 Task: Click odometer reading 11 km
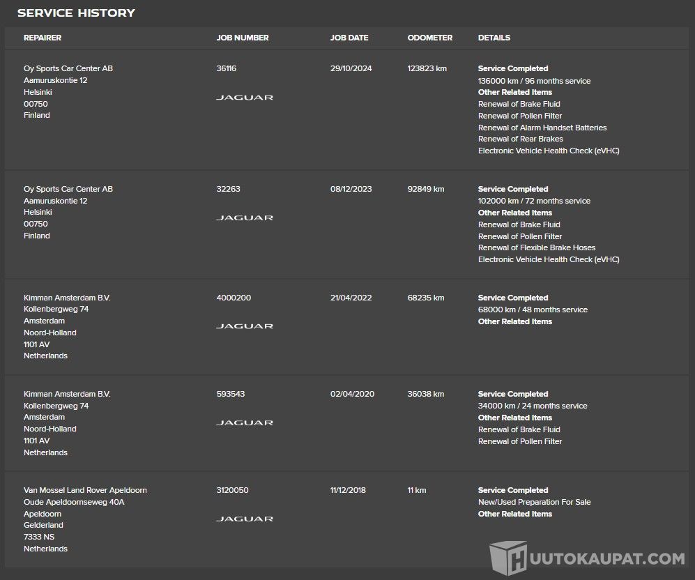[417, 490]
